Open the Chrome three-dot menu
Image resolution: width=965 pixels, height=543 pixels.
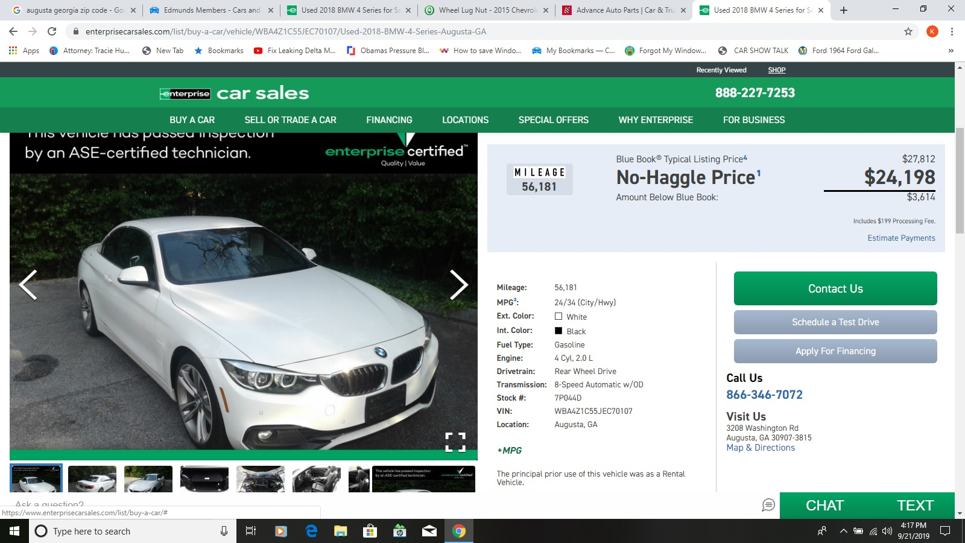click(952, 31)
